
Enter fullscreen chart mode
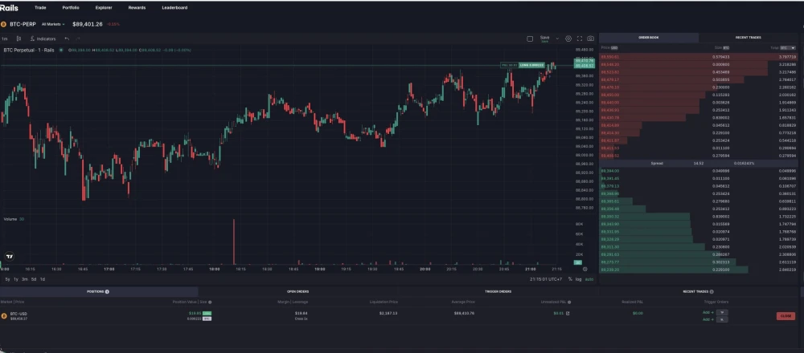coord(580,39)
